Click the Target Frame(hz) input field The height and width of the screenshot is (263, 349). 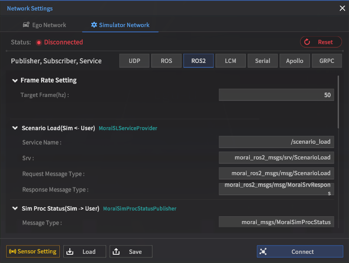point(276,95)
